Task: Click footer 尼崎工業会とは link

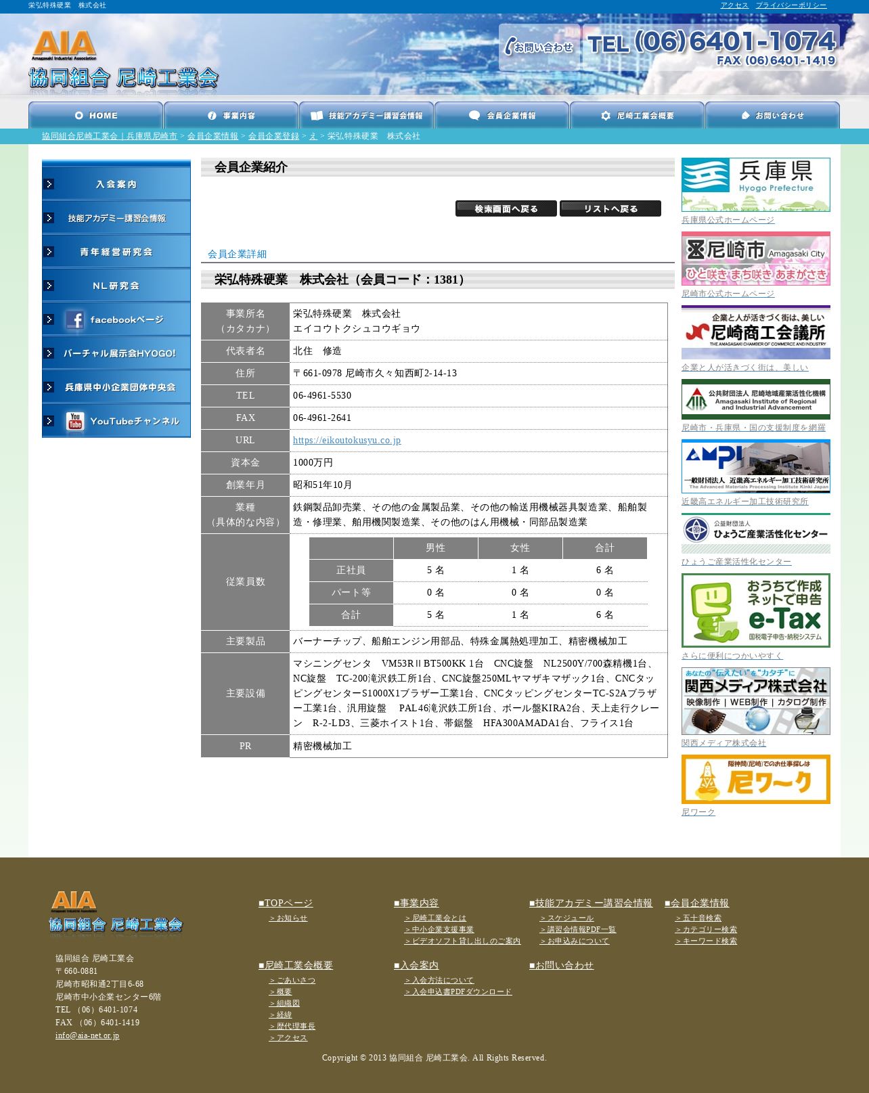Action: pyautogui.click(x=435, y=918)
